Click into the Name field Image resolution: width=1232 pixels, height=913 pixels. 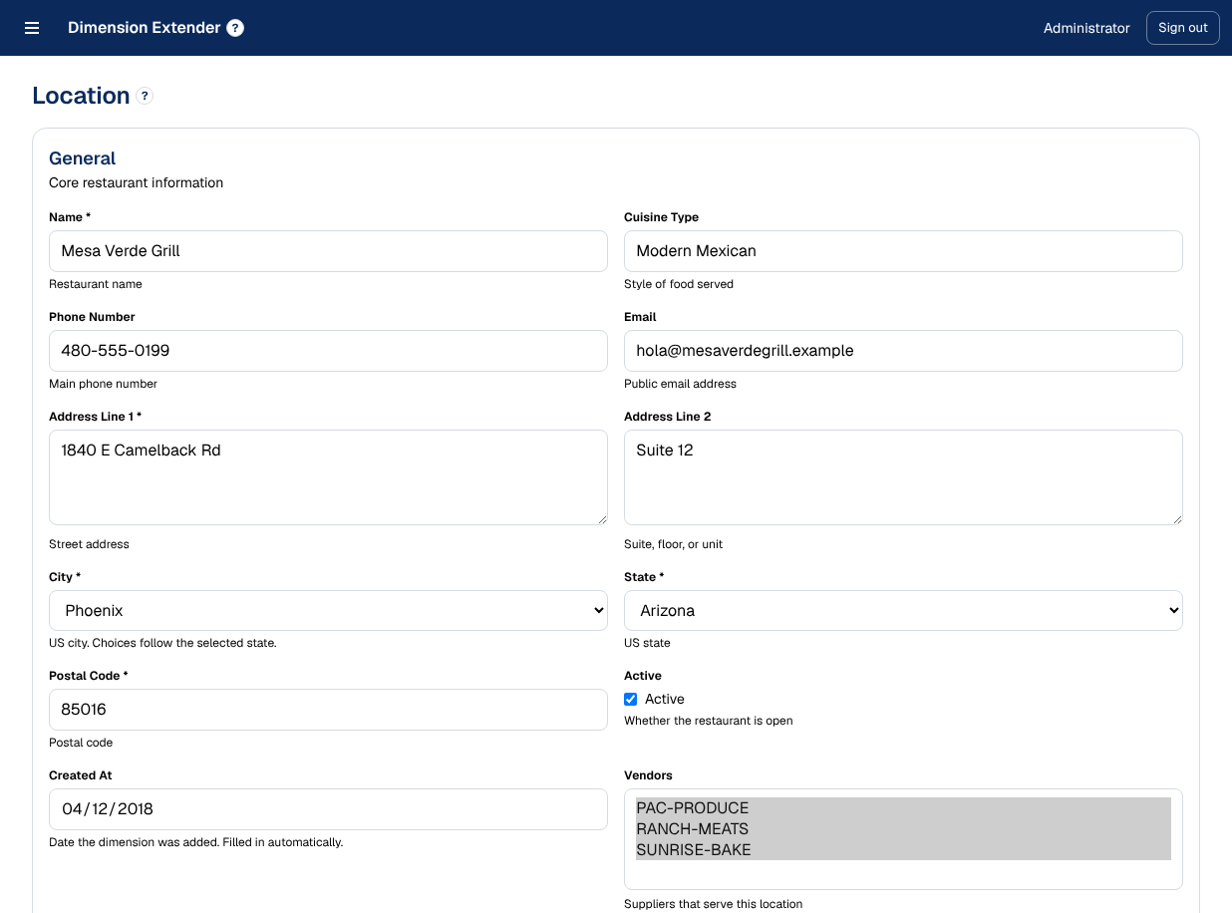[x=328, y=251]
